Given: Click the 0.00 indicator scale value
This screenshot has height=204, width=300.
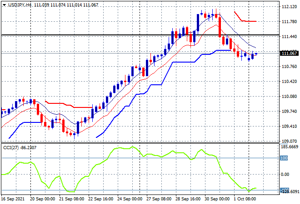Looking at the screenshot, I should point(285,174).
